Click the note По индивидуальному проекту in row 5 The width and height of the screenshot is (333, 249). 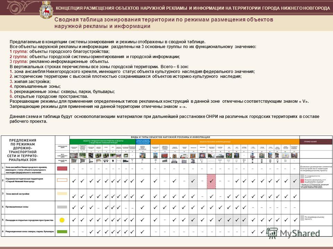pos(314,218)
